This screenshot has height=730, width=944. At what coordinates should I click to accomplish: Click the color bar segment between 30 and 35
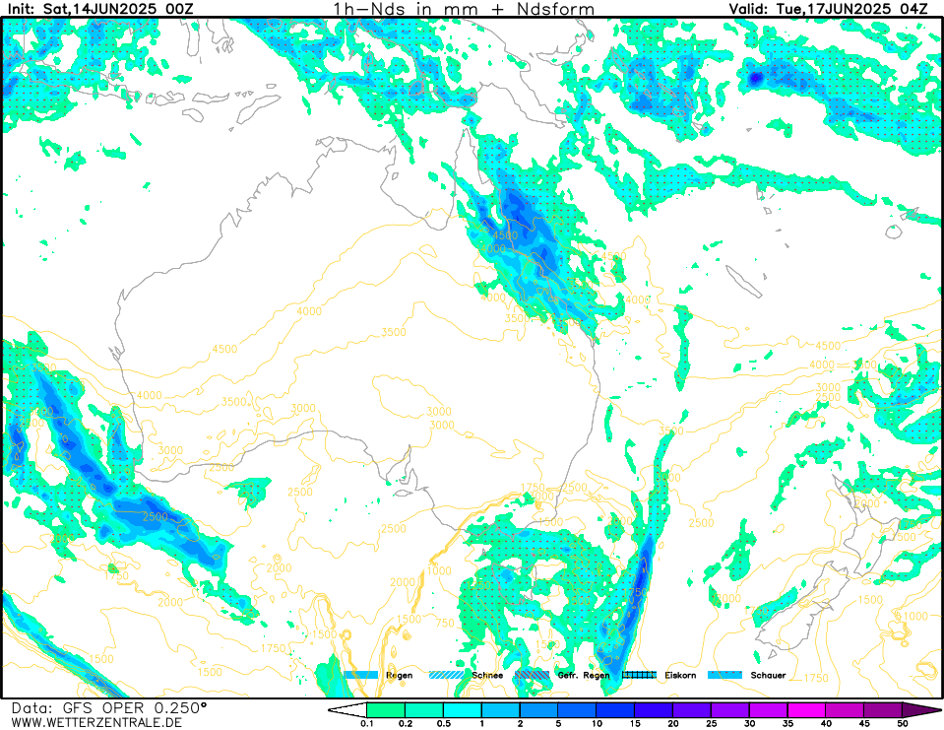(768, 710)
